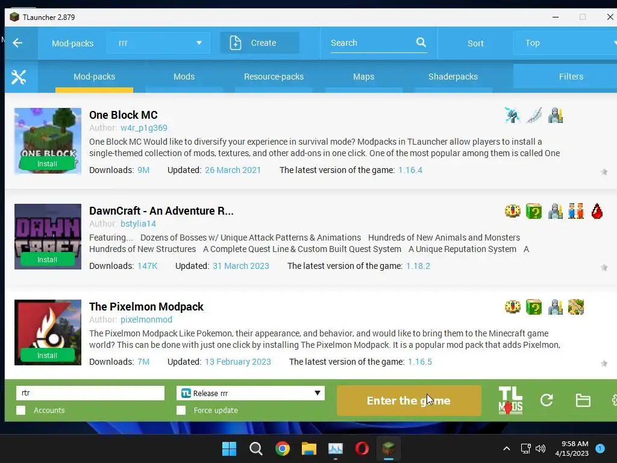Open the Top sort dropdown
This screenshot has height=463, width=617.
[565, 43]
